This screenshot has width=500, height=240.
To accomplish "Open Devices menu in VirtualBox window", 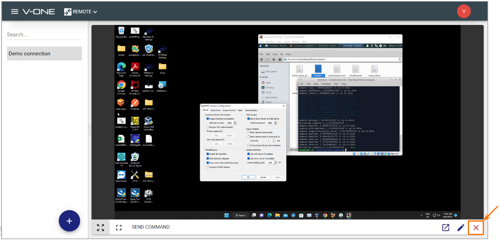I will pyautogui.click(x=296, y=42).
